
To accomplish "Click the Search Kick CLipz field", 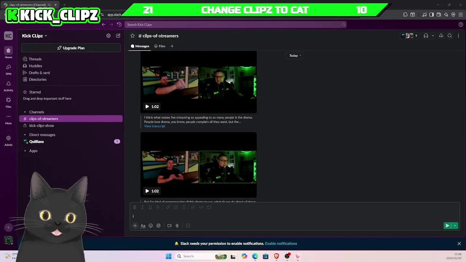I will [x=235, y=24].
